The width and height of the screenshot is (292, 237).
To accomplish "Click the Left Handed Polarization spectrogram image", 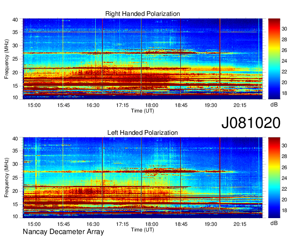I will point(143,178).
